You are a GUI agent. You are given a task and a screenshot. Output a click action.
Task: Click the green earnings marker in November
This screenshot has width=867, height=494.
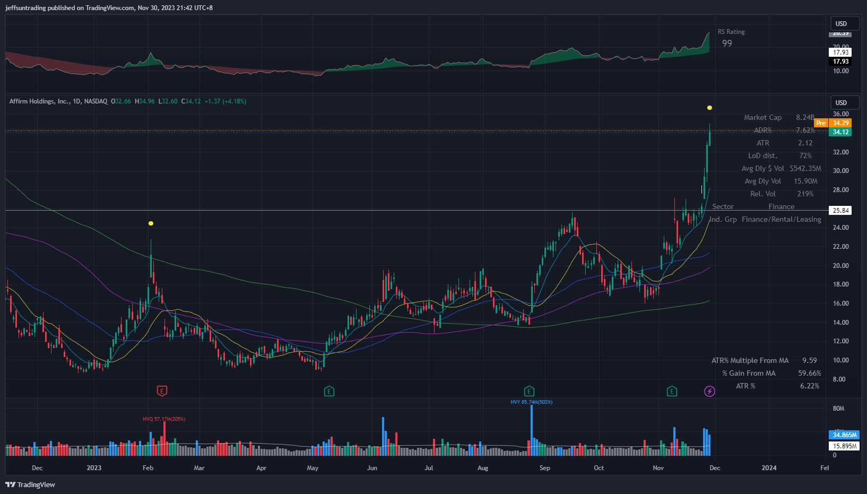point(672,391)
